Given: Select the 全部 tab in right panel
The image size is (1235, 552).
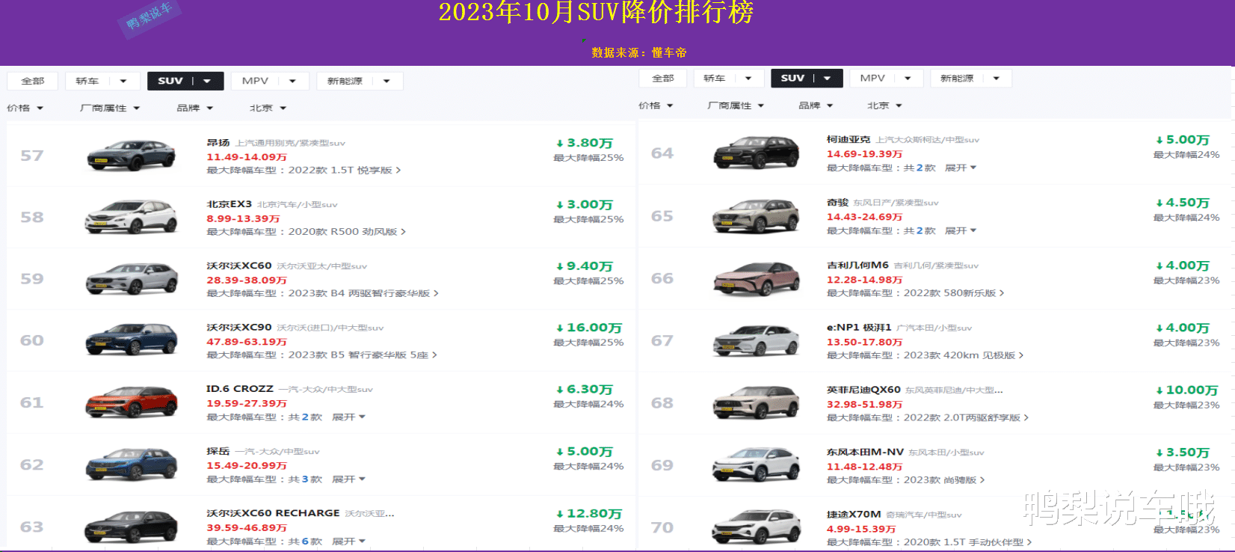Looking at the screenshot, I should click(663, 79).
